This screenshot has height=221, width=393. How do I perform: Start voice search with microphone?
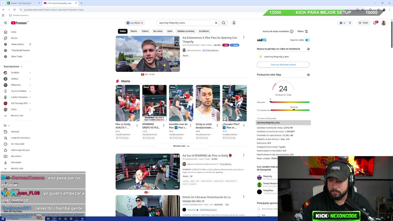click(x=234, y=23)
